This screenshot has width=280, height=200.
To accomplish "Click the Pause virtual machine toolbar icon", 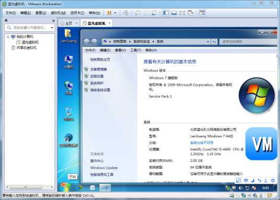I will coord(109,13).
